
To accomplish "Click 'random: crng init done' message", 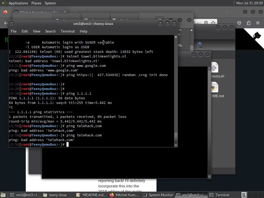I will (x=145, y=75).
